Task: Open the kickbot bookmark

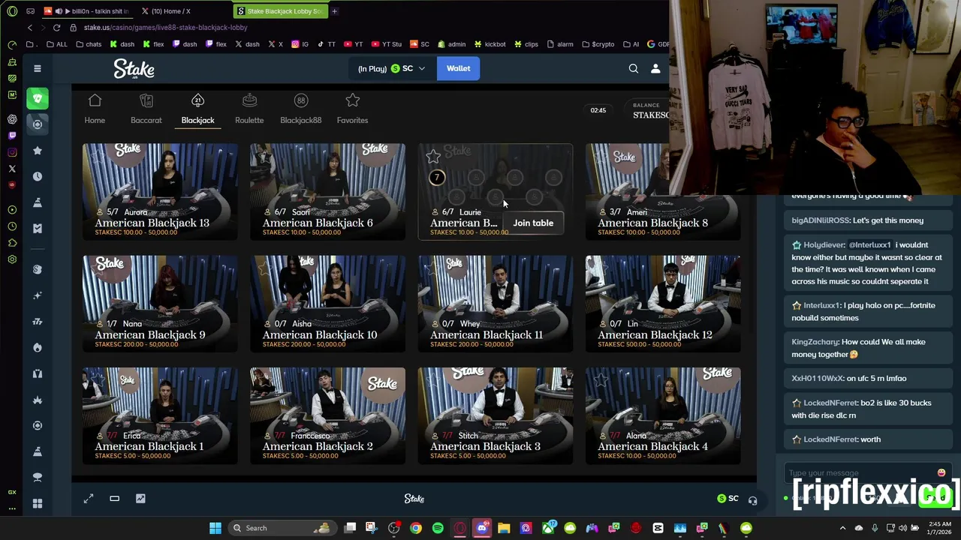Action: (489, 44)
